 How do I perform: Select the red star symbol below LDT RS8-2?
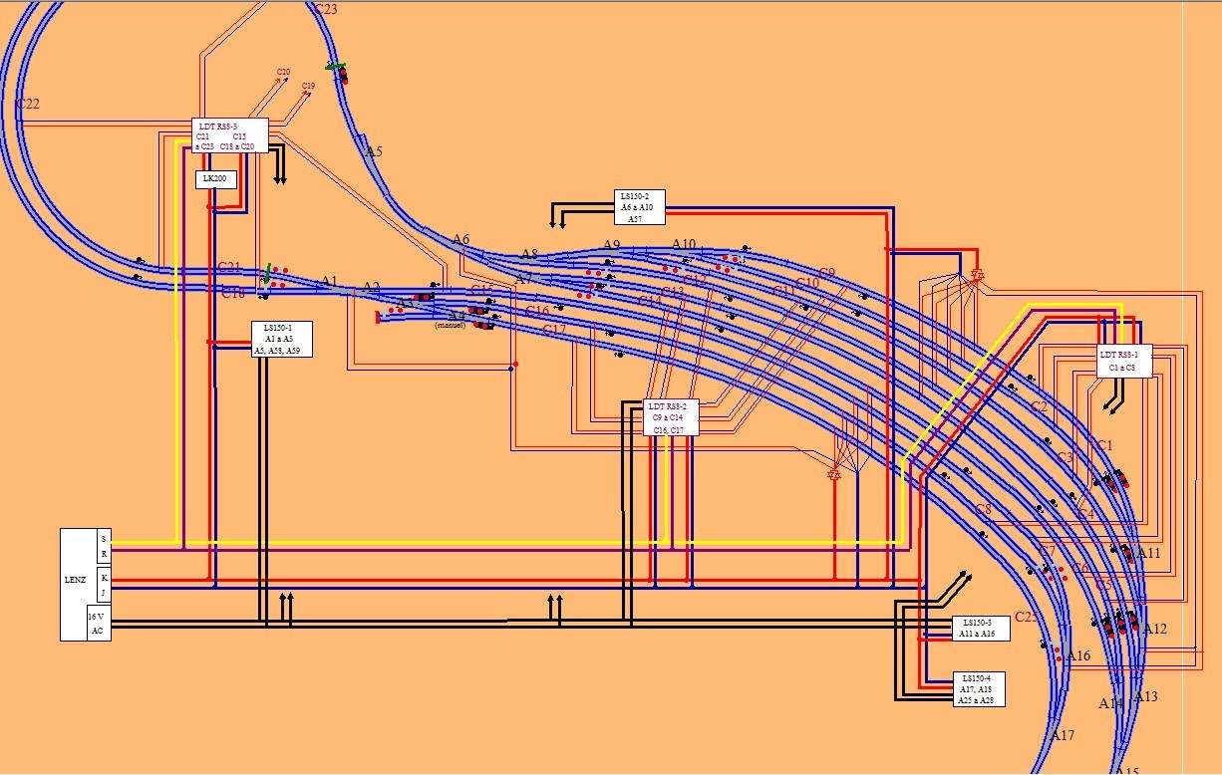tap(835, 474)
